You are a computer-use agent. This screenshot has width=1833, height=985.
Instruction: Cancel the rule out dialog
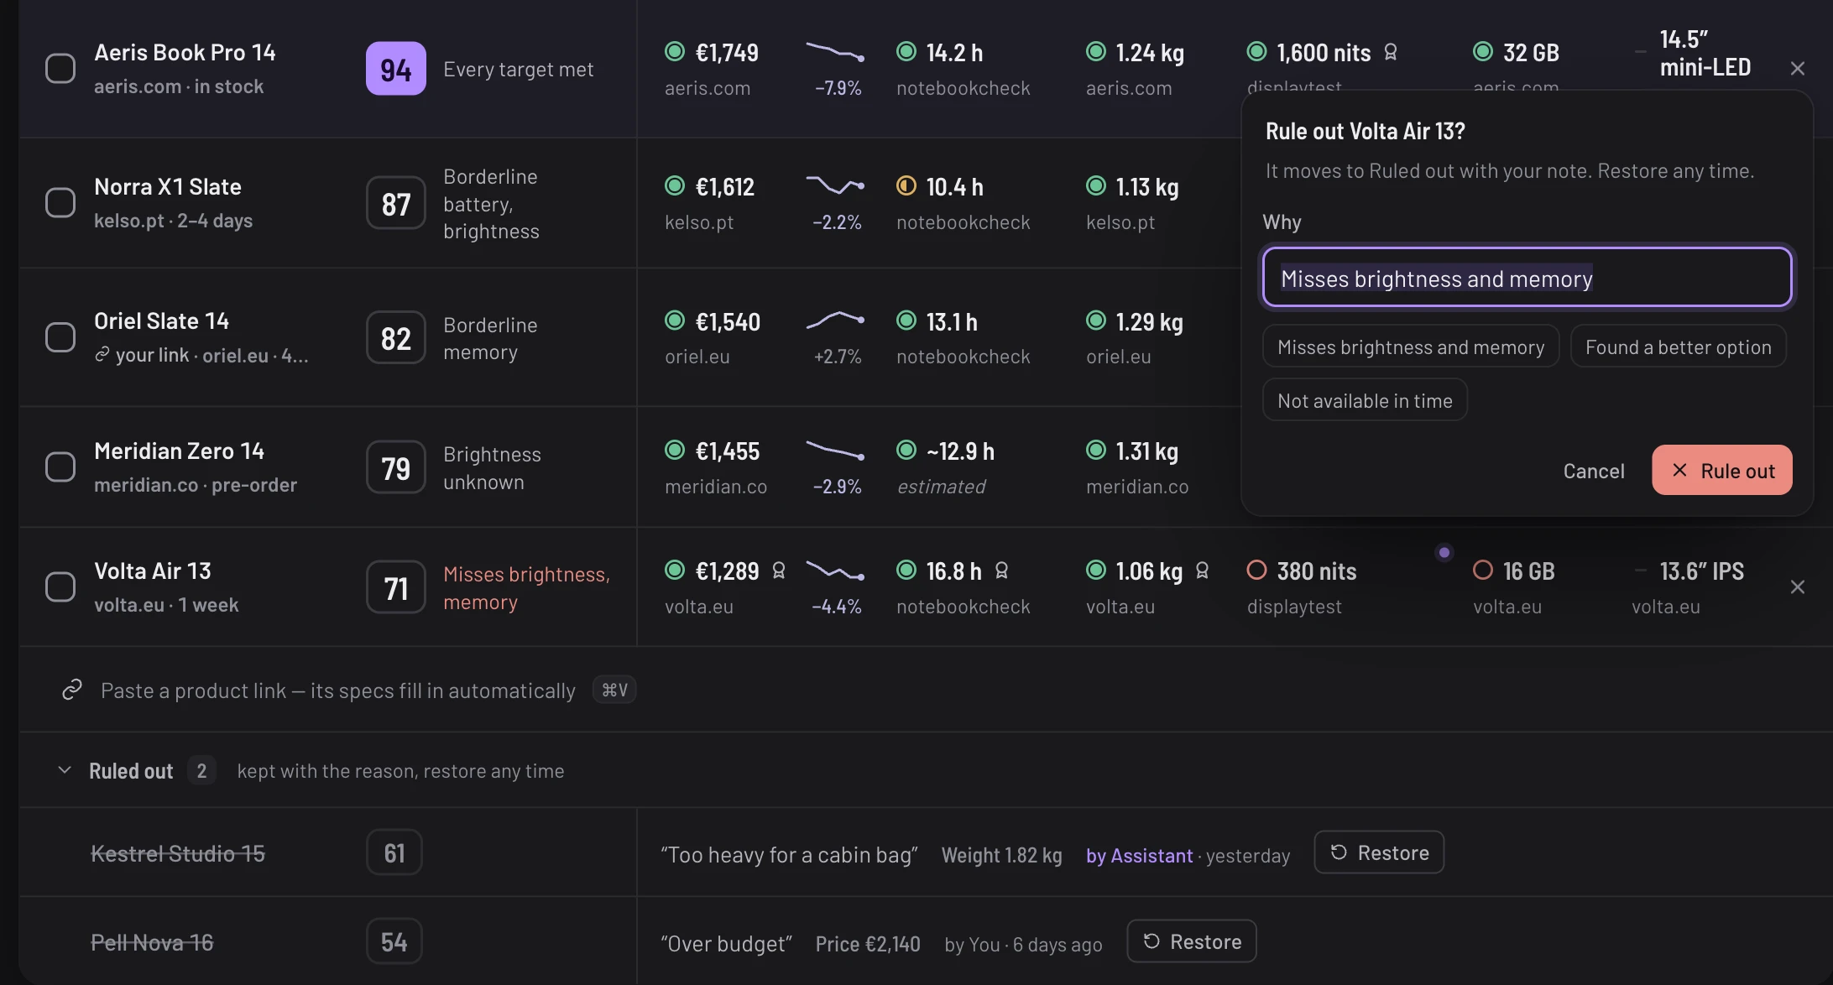point(1594,471)
